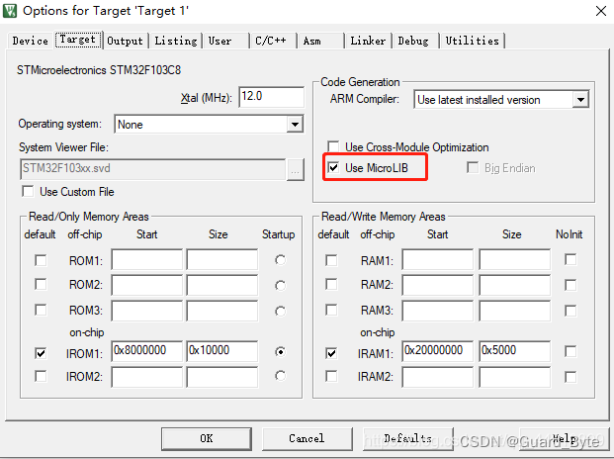Select the IROM2 Startup radio button

click(280, 376)
